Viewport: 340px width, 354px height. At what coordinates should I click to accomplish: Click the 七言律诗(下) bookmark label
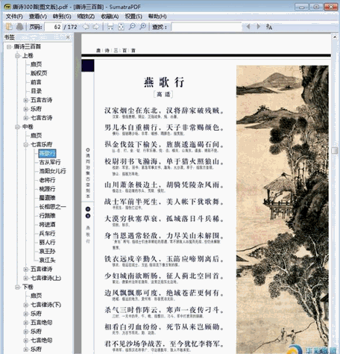click(x=45, y=305)
